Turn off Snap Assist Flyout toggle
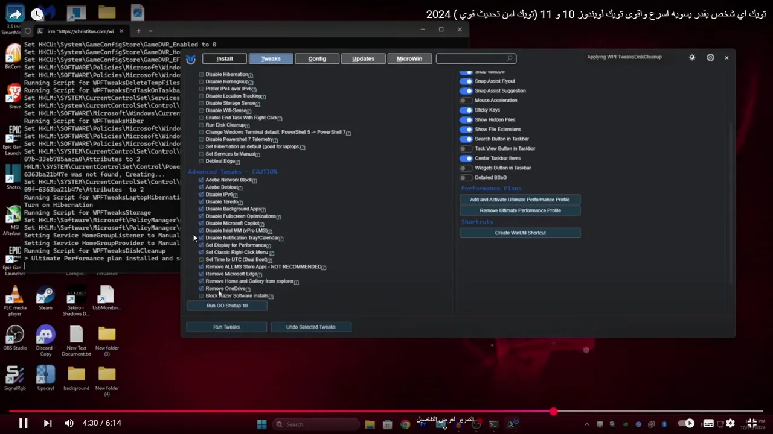 point(466,81)
